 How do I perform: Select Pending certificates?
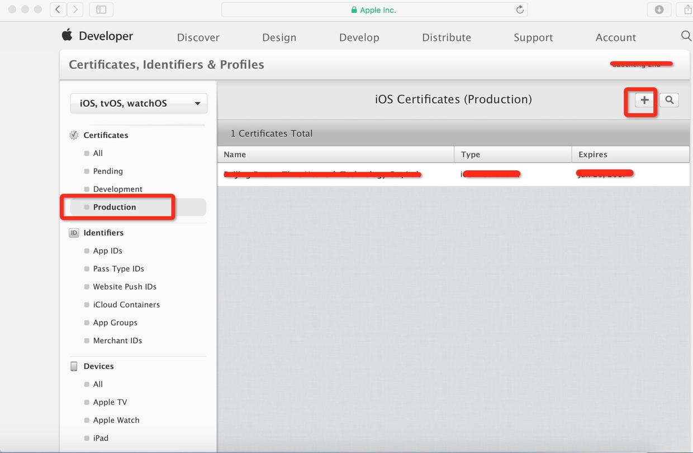107,171
